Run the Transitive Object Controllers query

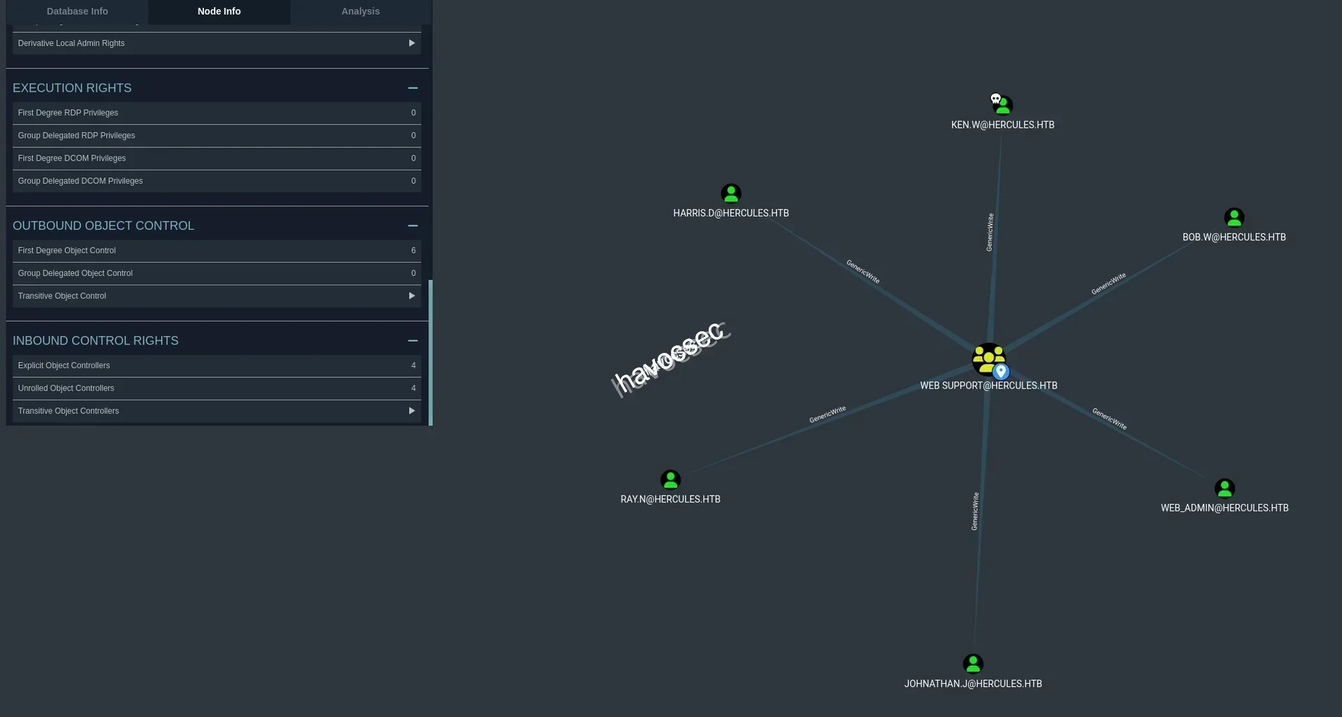pos(217,411)
